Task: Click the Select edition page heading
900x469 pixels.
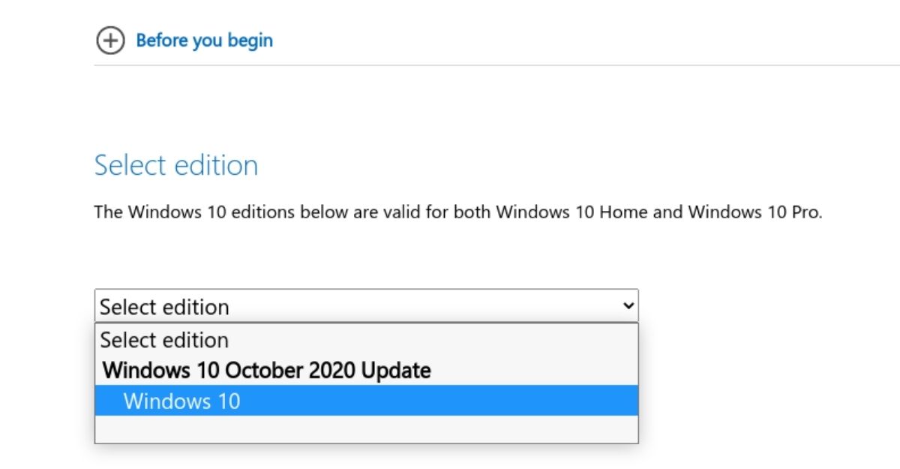Action: (177, 165)
